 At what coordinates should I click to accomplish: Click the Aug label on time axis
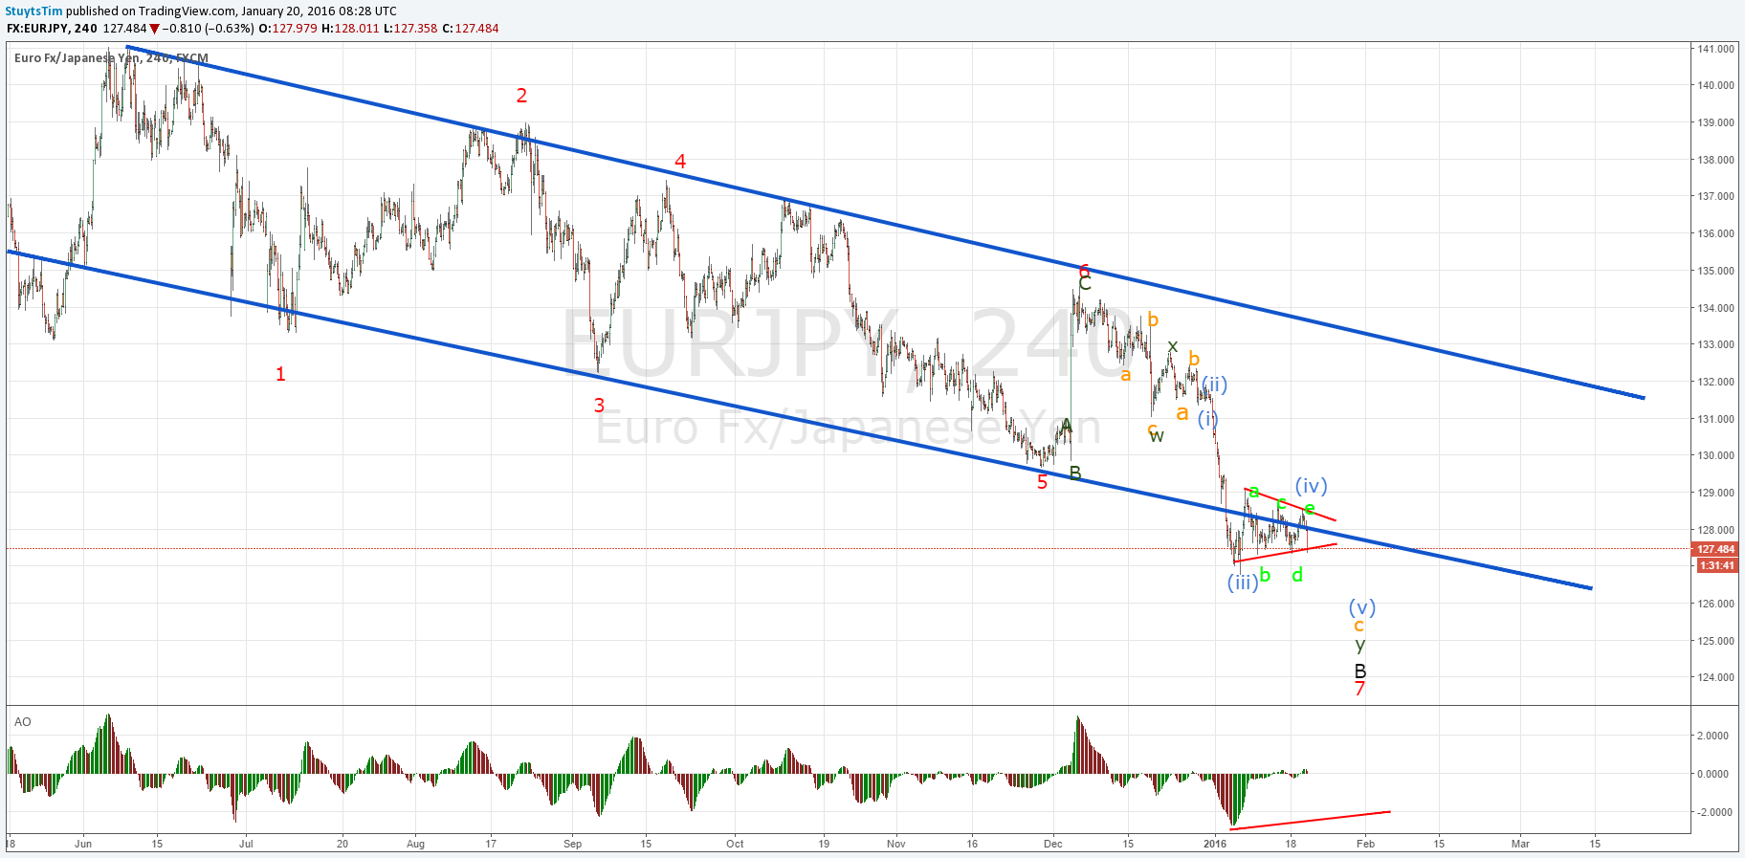[x=415, y=844]
